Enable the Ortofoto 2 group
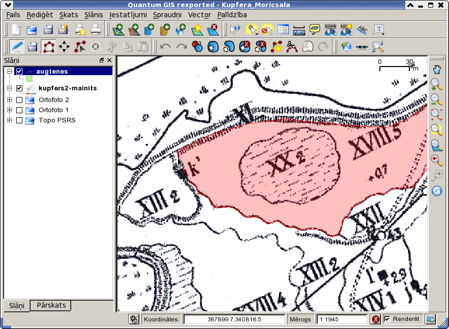 [x=19, y=100]
